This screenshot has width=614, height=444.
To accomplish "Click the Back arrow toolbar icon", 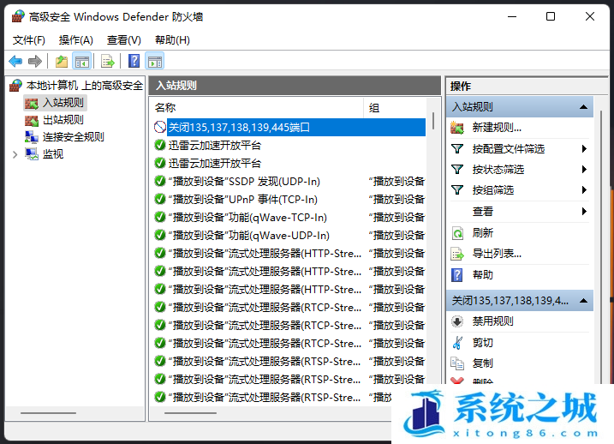I will pos(15,61).
